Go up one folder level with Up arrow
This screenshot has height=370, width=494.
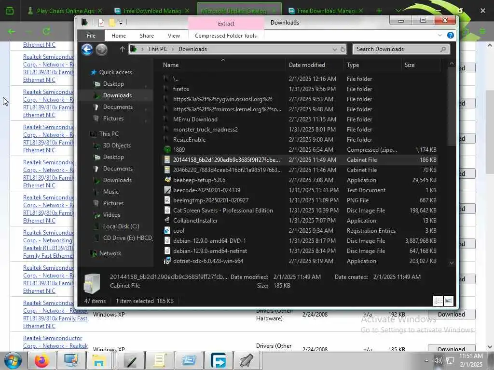[x=122, y=50]
